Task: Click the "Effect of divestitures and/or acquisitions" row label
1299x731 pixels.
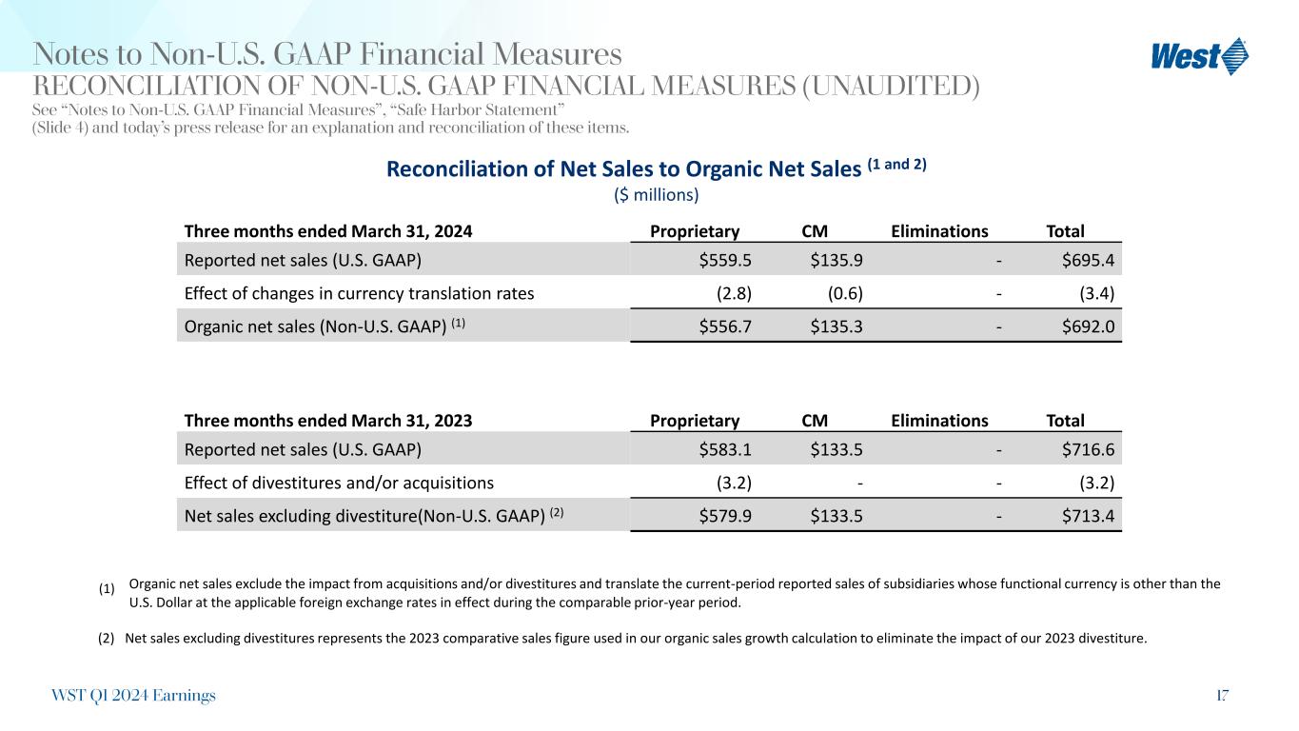Action: pyautogui.click(x=339, y=482)
